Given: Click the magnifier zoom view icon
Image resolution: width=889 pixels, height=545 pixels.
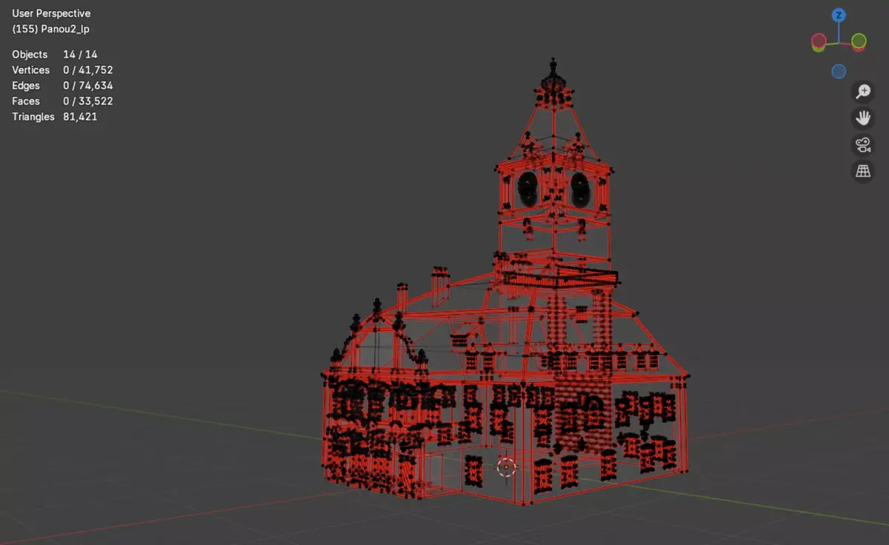Looking at the screenshot, I should (x=863, y=92).
